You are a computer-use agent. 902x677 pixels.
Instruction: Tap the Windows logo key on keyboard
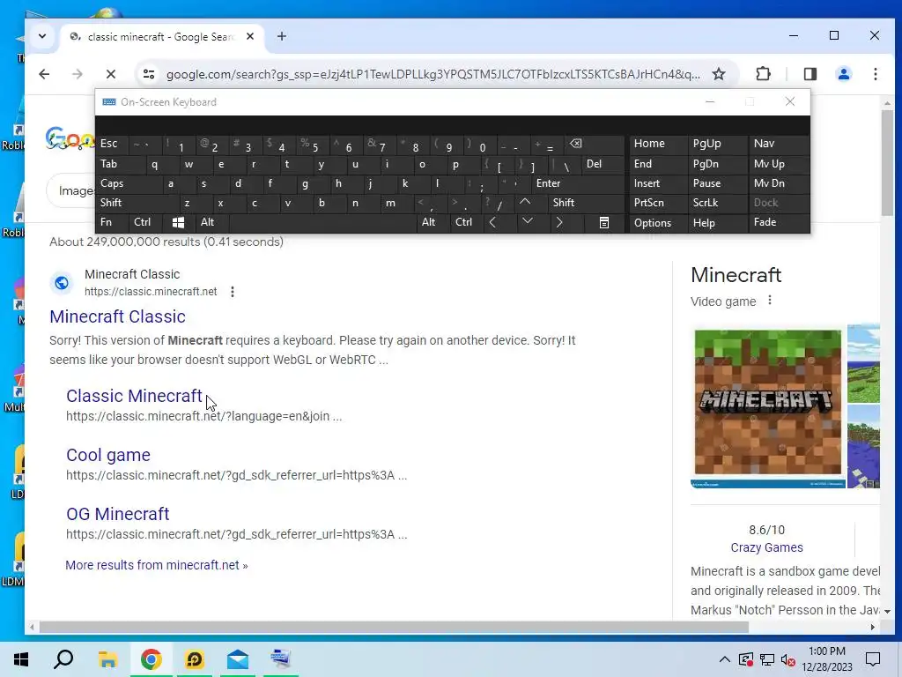click(178, 222)
